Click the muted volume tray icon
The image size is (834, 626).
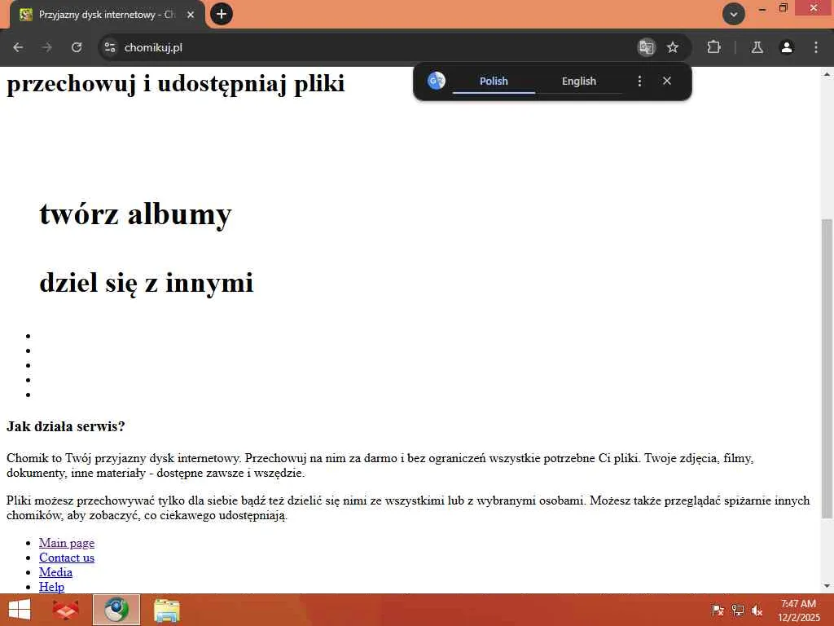point(757,611)
